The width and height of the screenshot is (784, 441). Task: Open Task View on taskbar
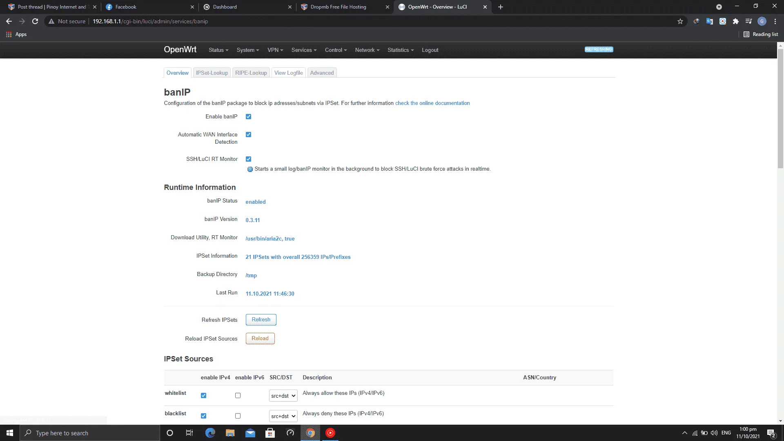(x=189, y=433)
